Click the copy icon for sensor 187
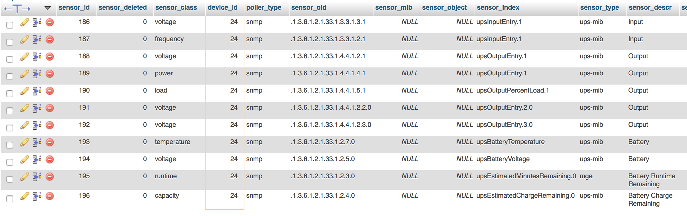 click(x=37, y=39)
